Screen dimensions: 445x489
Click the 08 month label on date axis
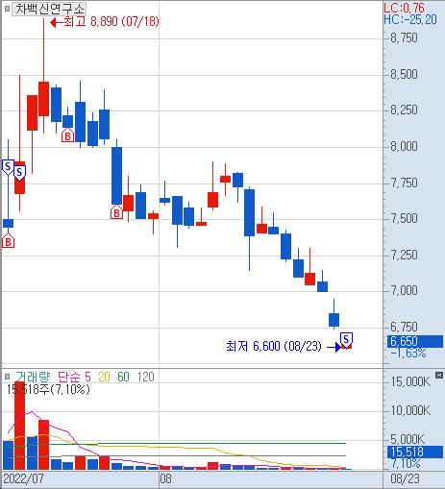pyautogui.click(x=166, y=479)
